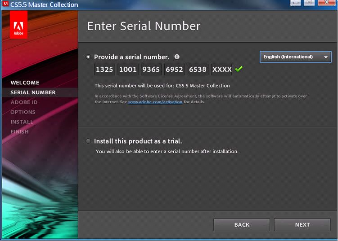Click the BACK button

(x=242, y=225)
